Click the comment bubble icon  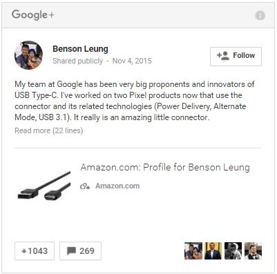pos(71,251)
